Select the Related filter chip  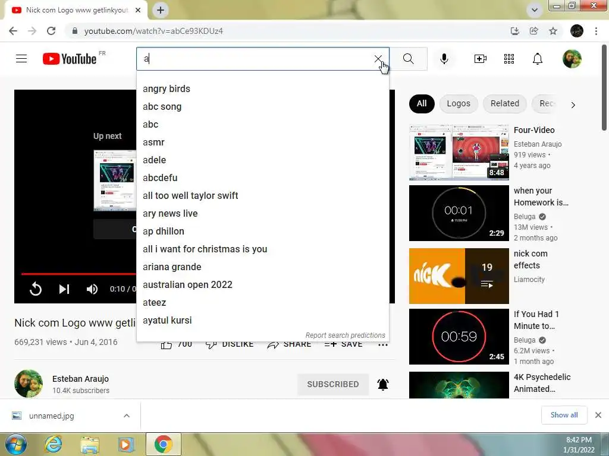(504, 104)
